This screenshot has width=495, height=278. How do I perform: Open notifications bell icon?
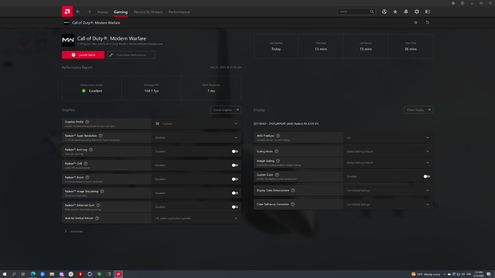pos(406,12)
